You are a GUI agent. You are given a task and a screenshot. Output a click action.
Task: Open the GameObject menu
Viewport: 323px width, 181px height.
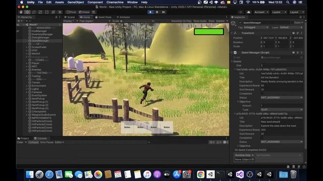tap(76, 2)
